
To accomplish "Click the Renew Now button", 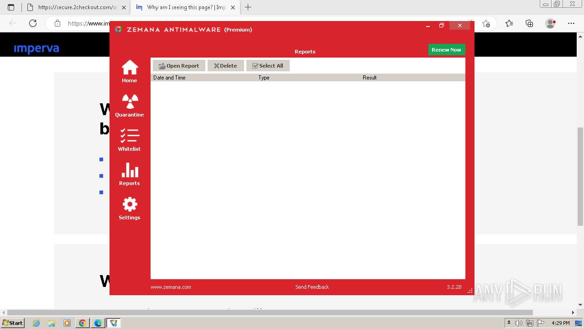I will pos(446,50).
